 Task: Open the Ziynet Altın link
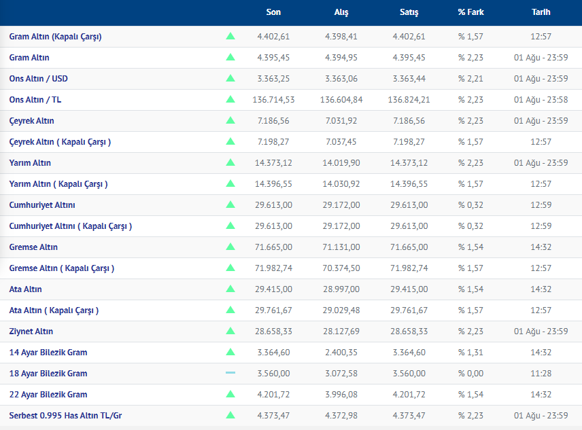coord(31,332)
